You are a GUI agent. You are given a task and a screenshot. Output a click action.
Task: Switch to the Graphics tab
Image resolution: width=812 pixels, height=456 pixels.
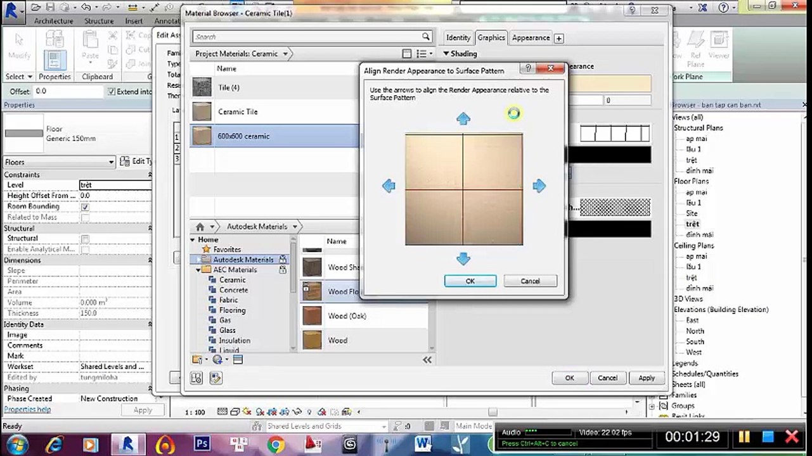coord(491,37)
